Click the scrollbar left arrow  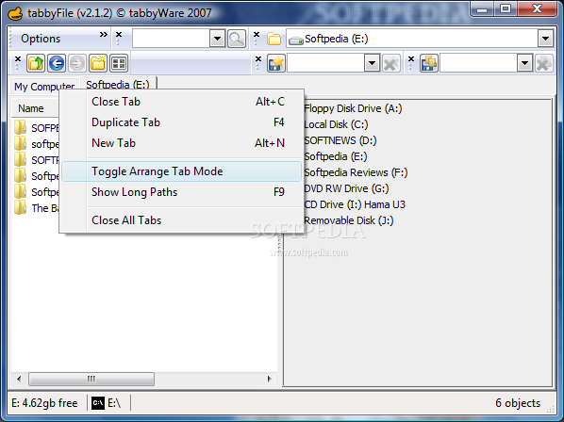(x=19, y=379)
